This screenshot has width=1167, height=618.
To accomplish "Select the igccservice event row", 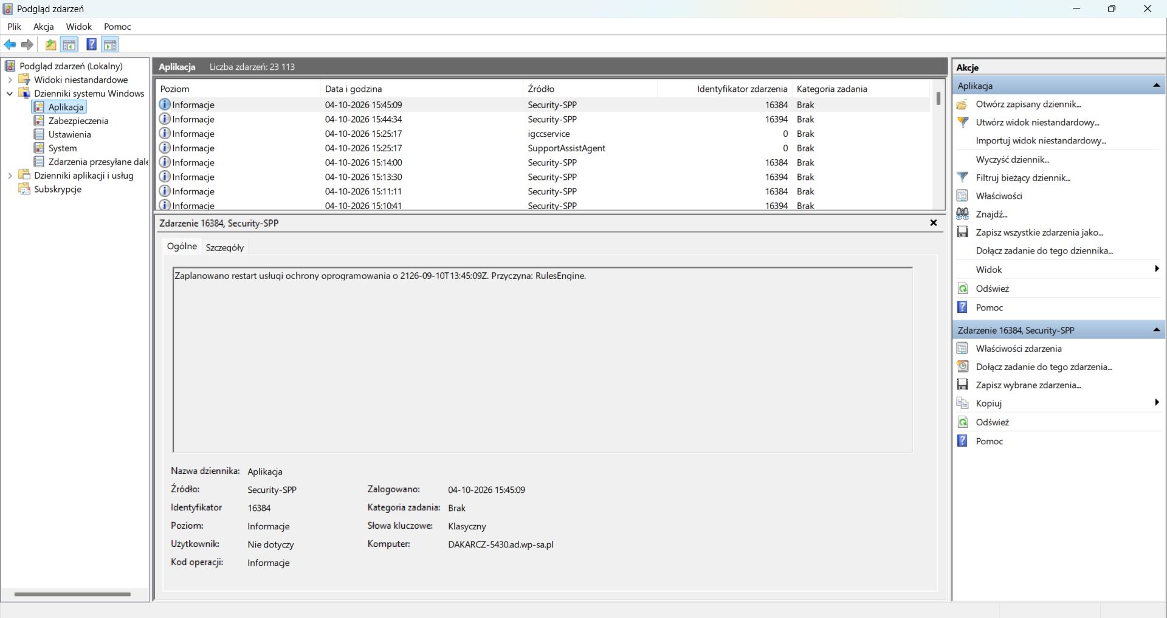I will pyautogui.click(x=543, y=134).
